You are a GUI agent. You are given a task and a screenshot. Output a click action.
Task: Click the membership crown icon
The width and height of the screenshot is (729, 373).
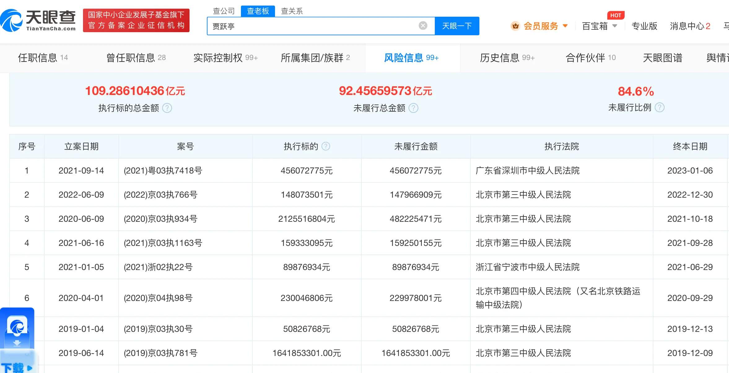pyautogui.click(x=515, y=26)
